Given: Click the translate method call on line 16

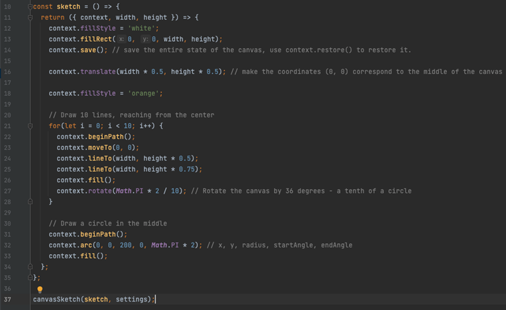Looking at the screenshot, I should pyautogui.click(x=98, y=71).
